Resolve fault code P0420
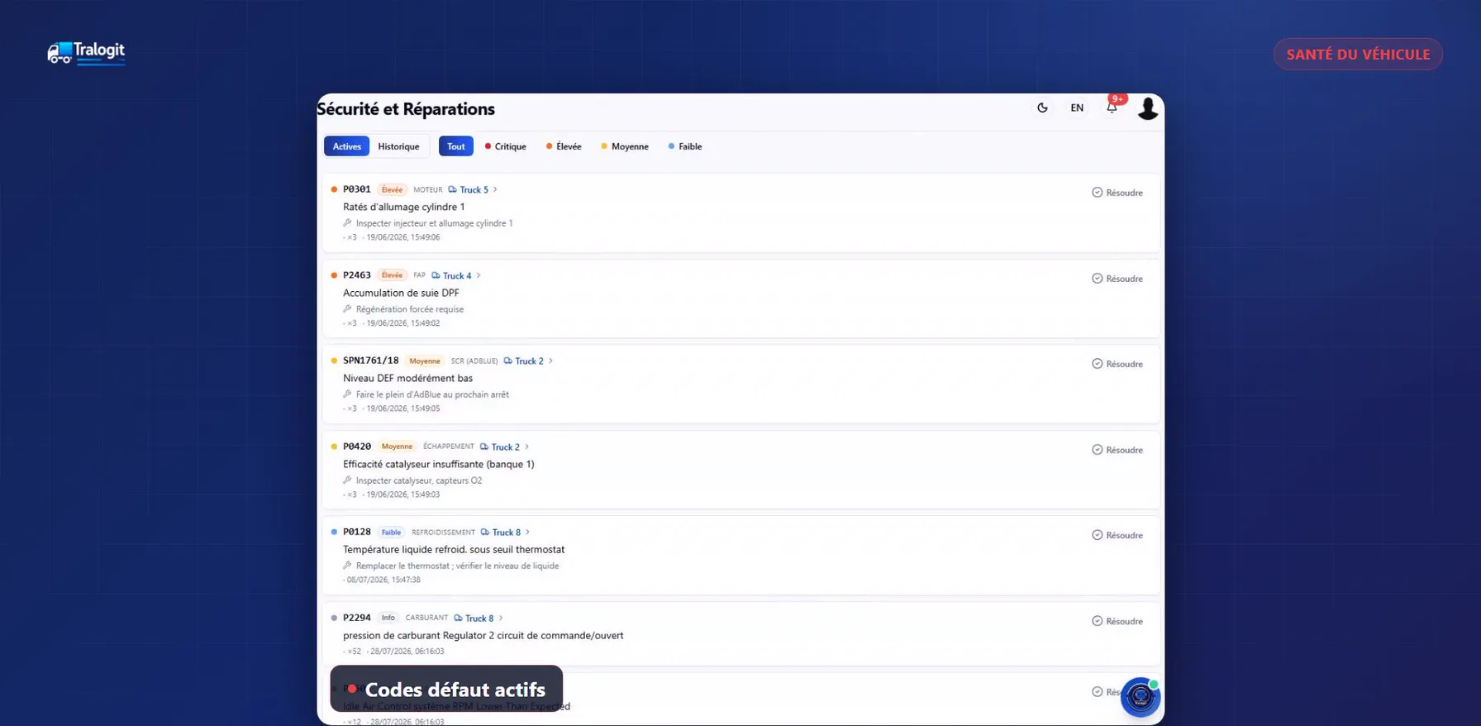The width and height of the screenshot is (1481, 726). pos(1117,450)
